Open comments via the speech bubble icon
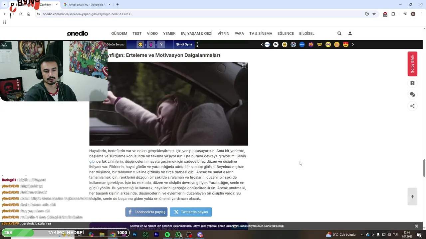Screen dimensions: 426x239 412,95
